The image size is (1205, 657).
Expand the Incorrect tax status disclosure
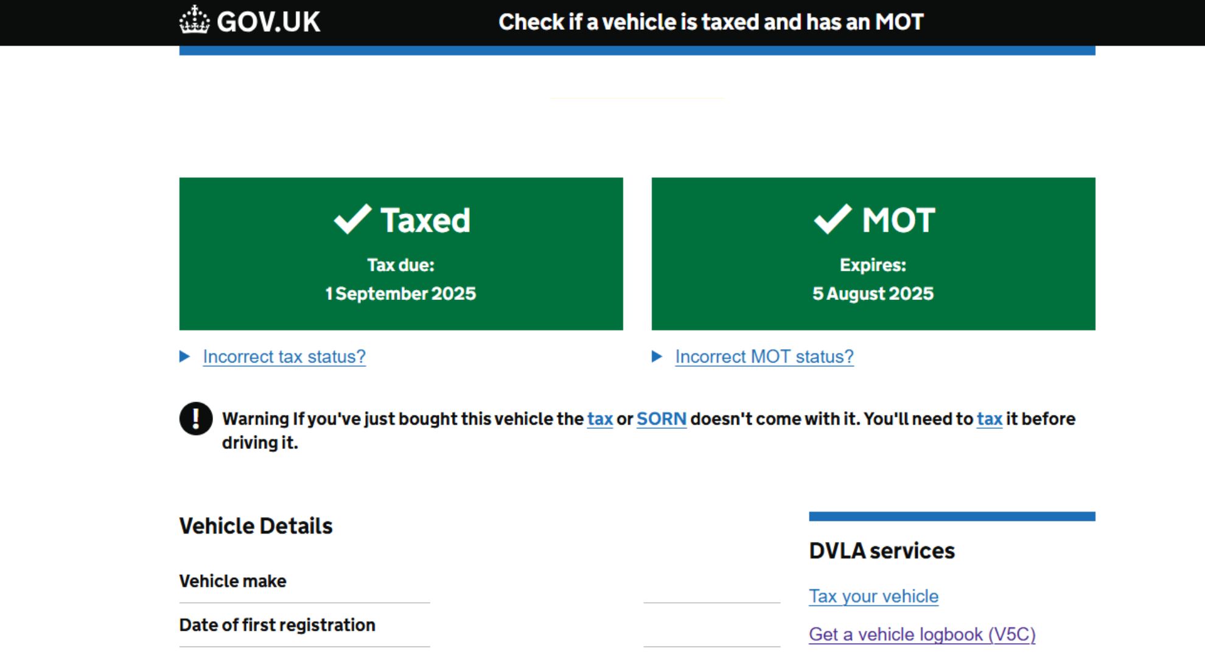click(282, 356)
